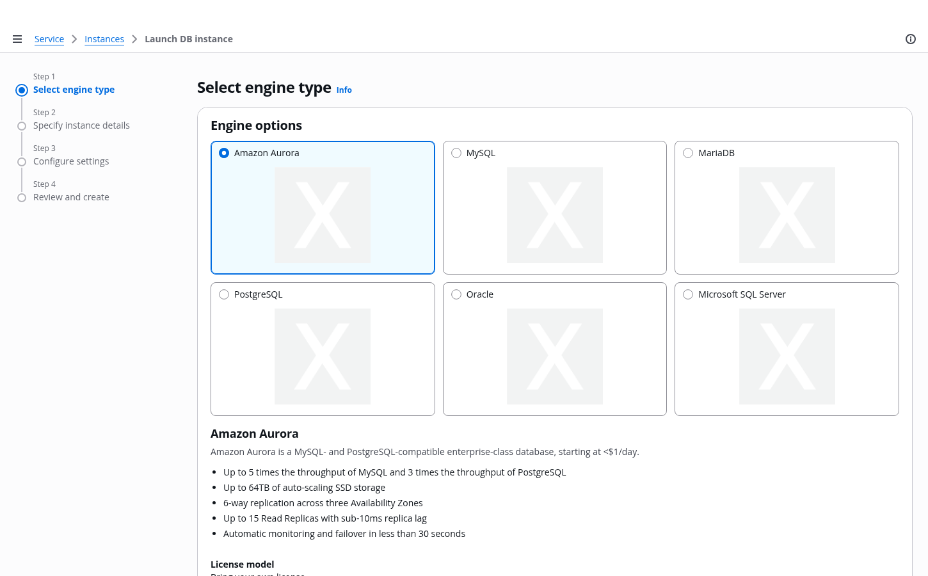Image resolution: width=928 pixels, height=576 pixels.
Task: Go to Step 1 Select engine type
Action: click(x=74, y=90)
